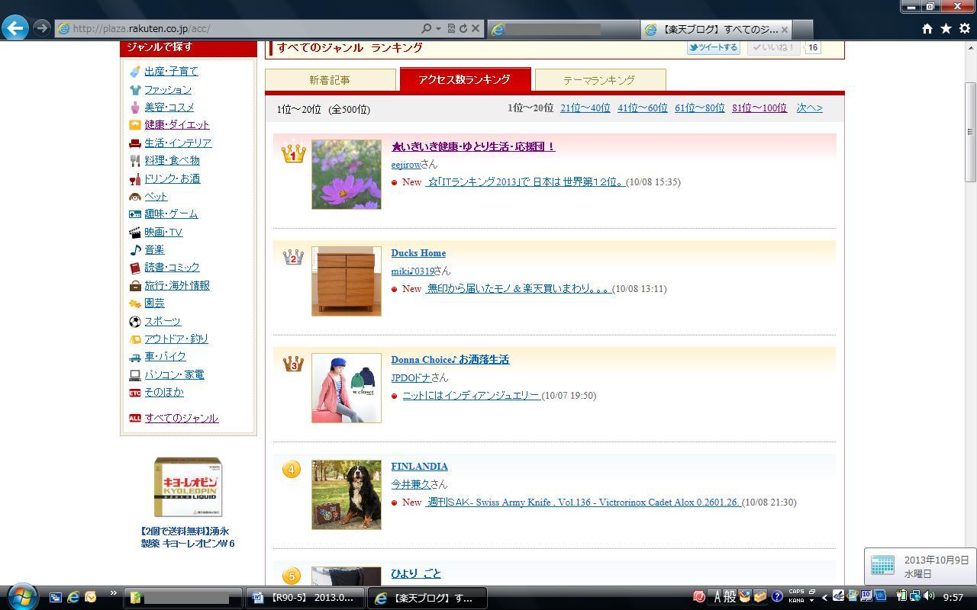This screenshot has height=610, width=977.
Task: Refresh the page with the reload icon
Action: click(463, 28)
